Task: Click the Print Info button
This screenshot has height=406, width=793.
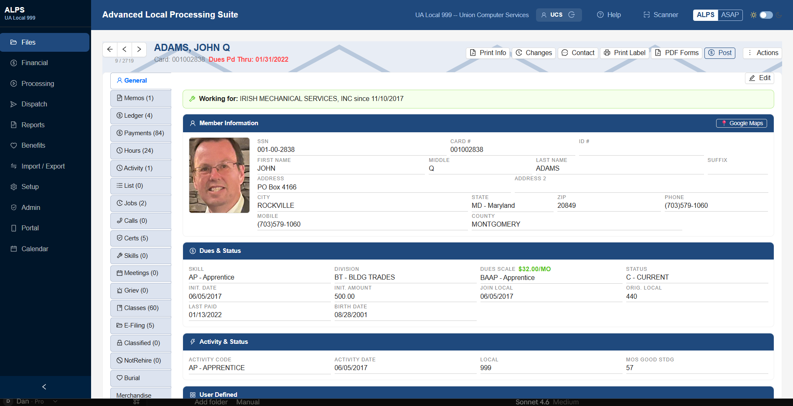Action: [x=488, y=53]
